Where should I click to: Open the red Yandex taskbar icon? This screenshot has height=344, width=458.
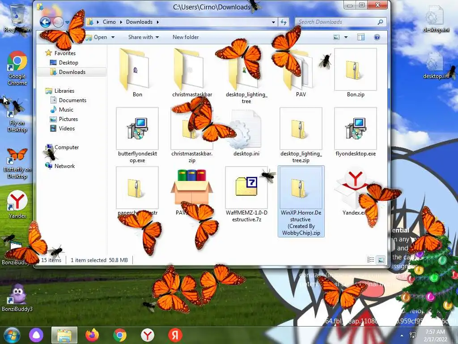coord(175,335)
